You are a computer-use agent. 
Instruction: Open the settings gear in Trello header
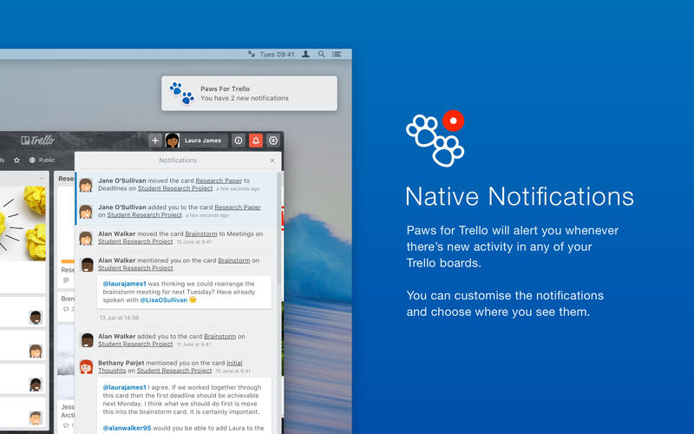[273, 141]
